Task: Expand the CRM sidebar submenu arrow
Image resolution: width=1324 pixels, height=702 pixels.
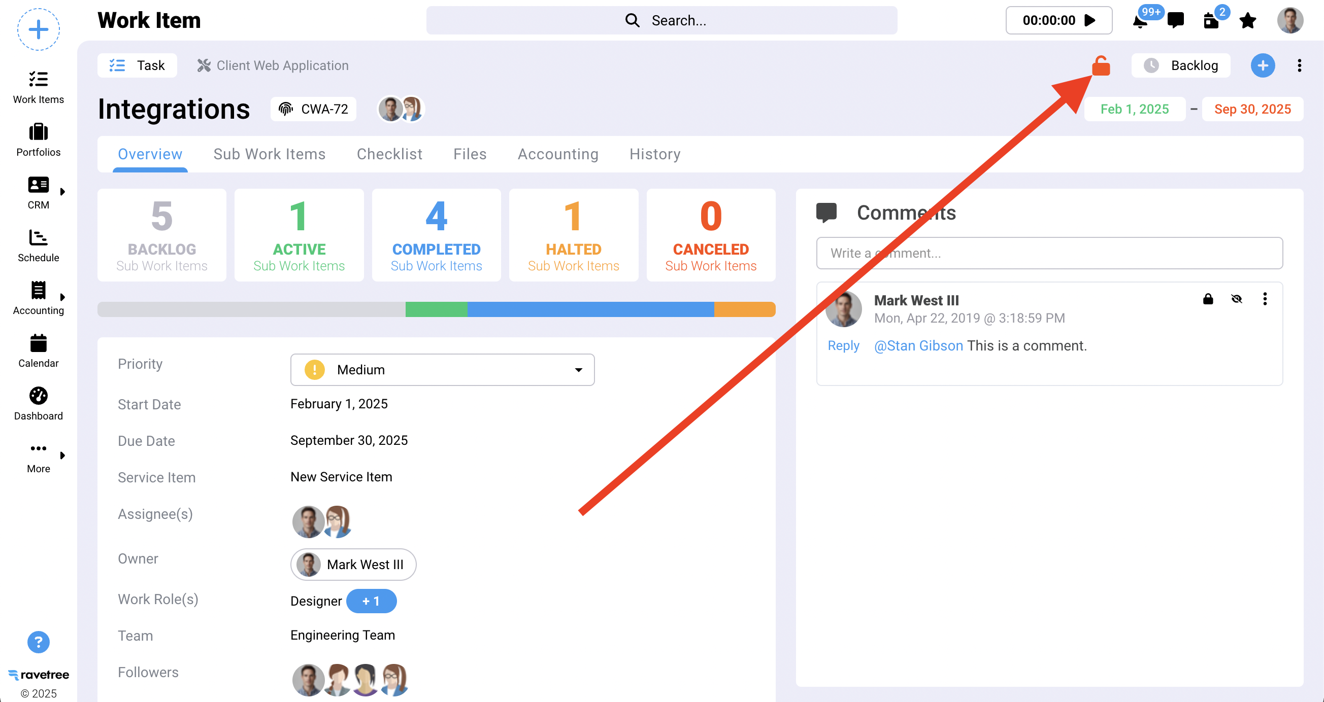Action: point(63,192)
